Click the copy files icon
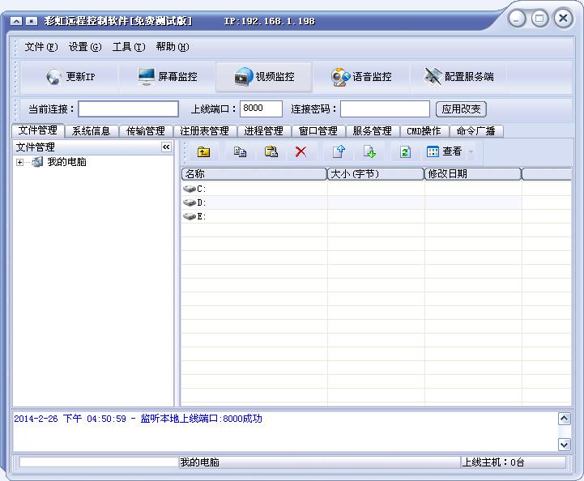 240,152
